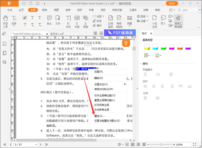Toggle the highlight text tool in ribbon

25,17
